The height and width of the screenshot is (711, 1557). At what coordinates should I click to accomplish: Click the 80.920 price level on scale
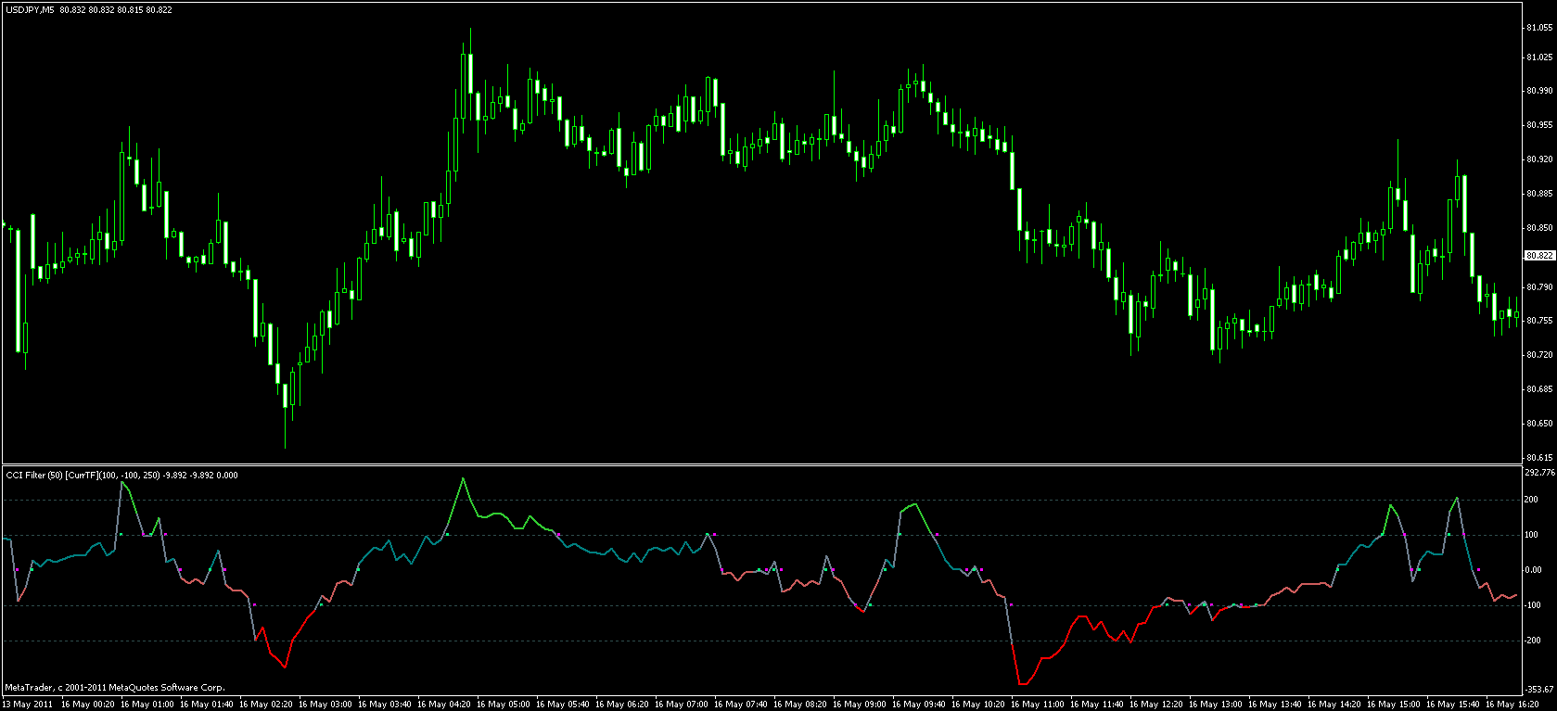pos(1538,159)
